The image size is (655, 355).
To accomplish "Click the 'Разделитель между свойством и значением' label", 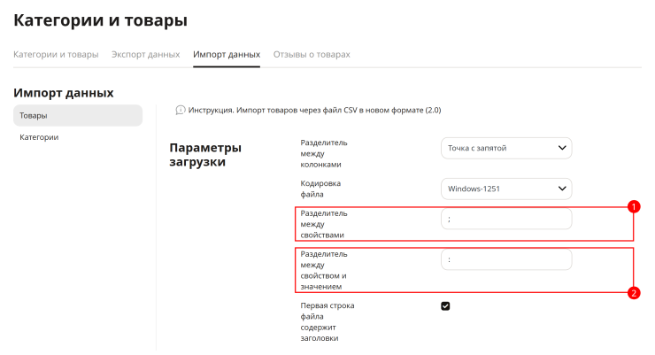I will click(324, 270).
